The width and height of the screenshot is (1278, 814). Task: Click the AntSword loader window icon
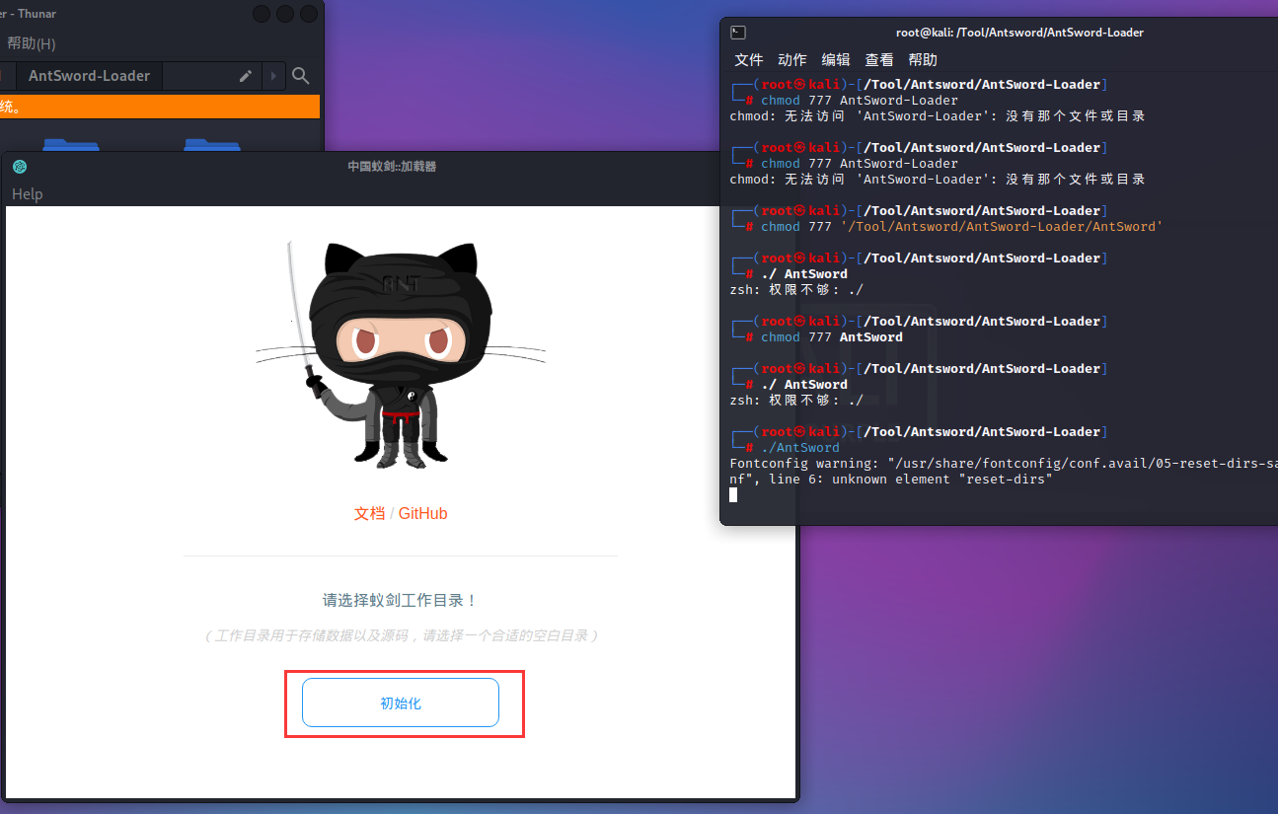tap(20, 166)
